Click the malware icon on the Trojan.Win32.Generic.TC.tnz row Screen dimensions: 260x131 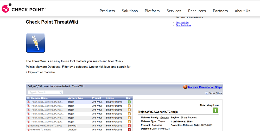28,102
